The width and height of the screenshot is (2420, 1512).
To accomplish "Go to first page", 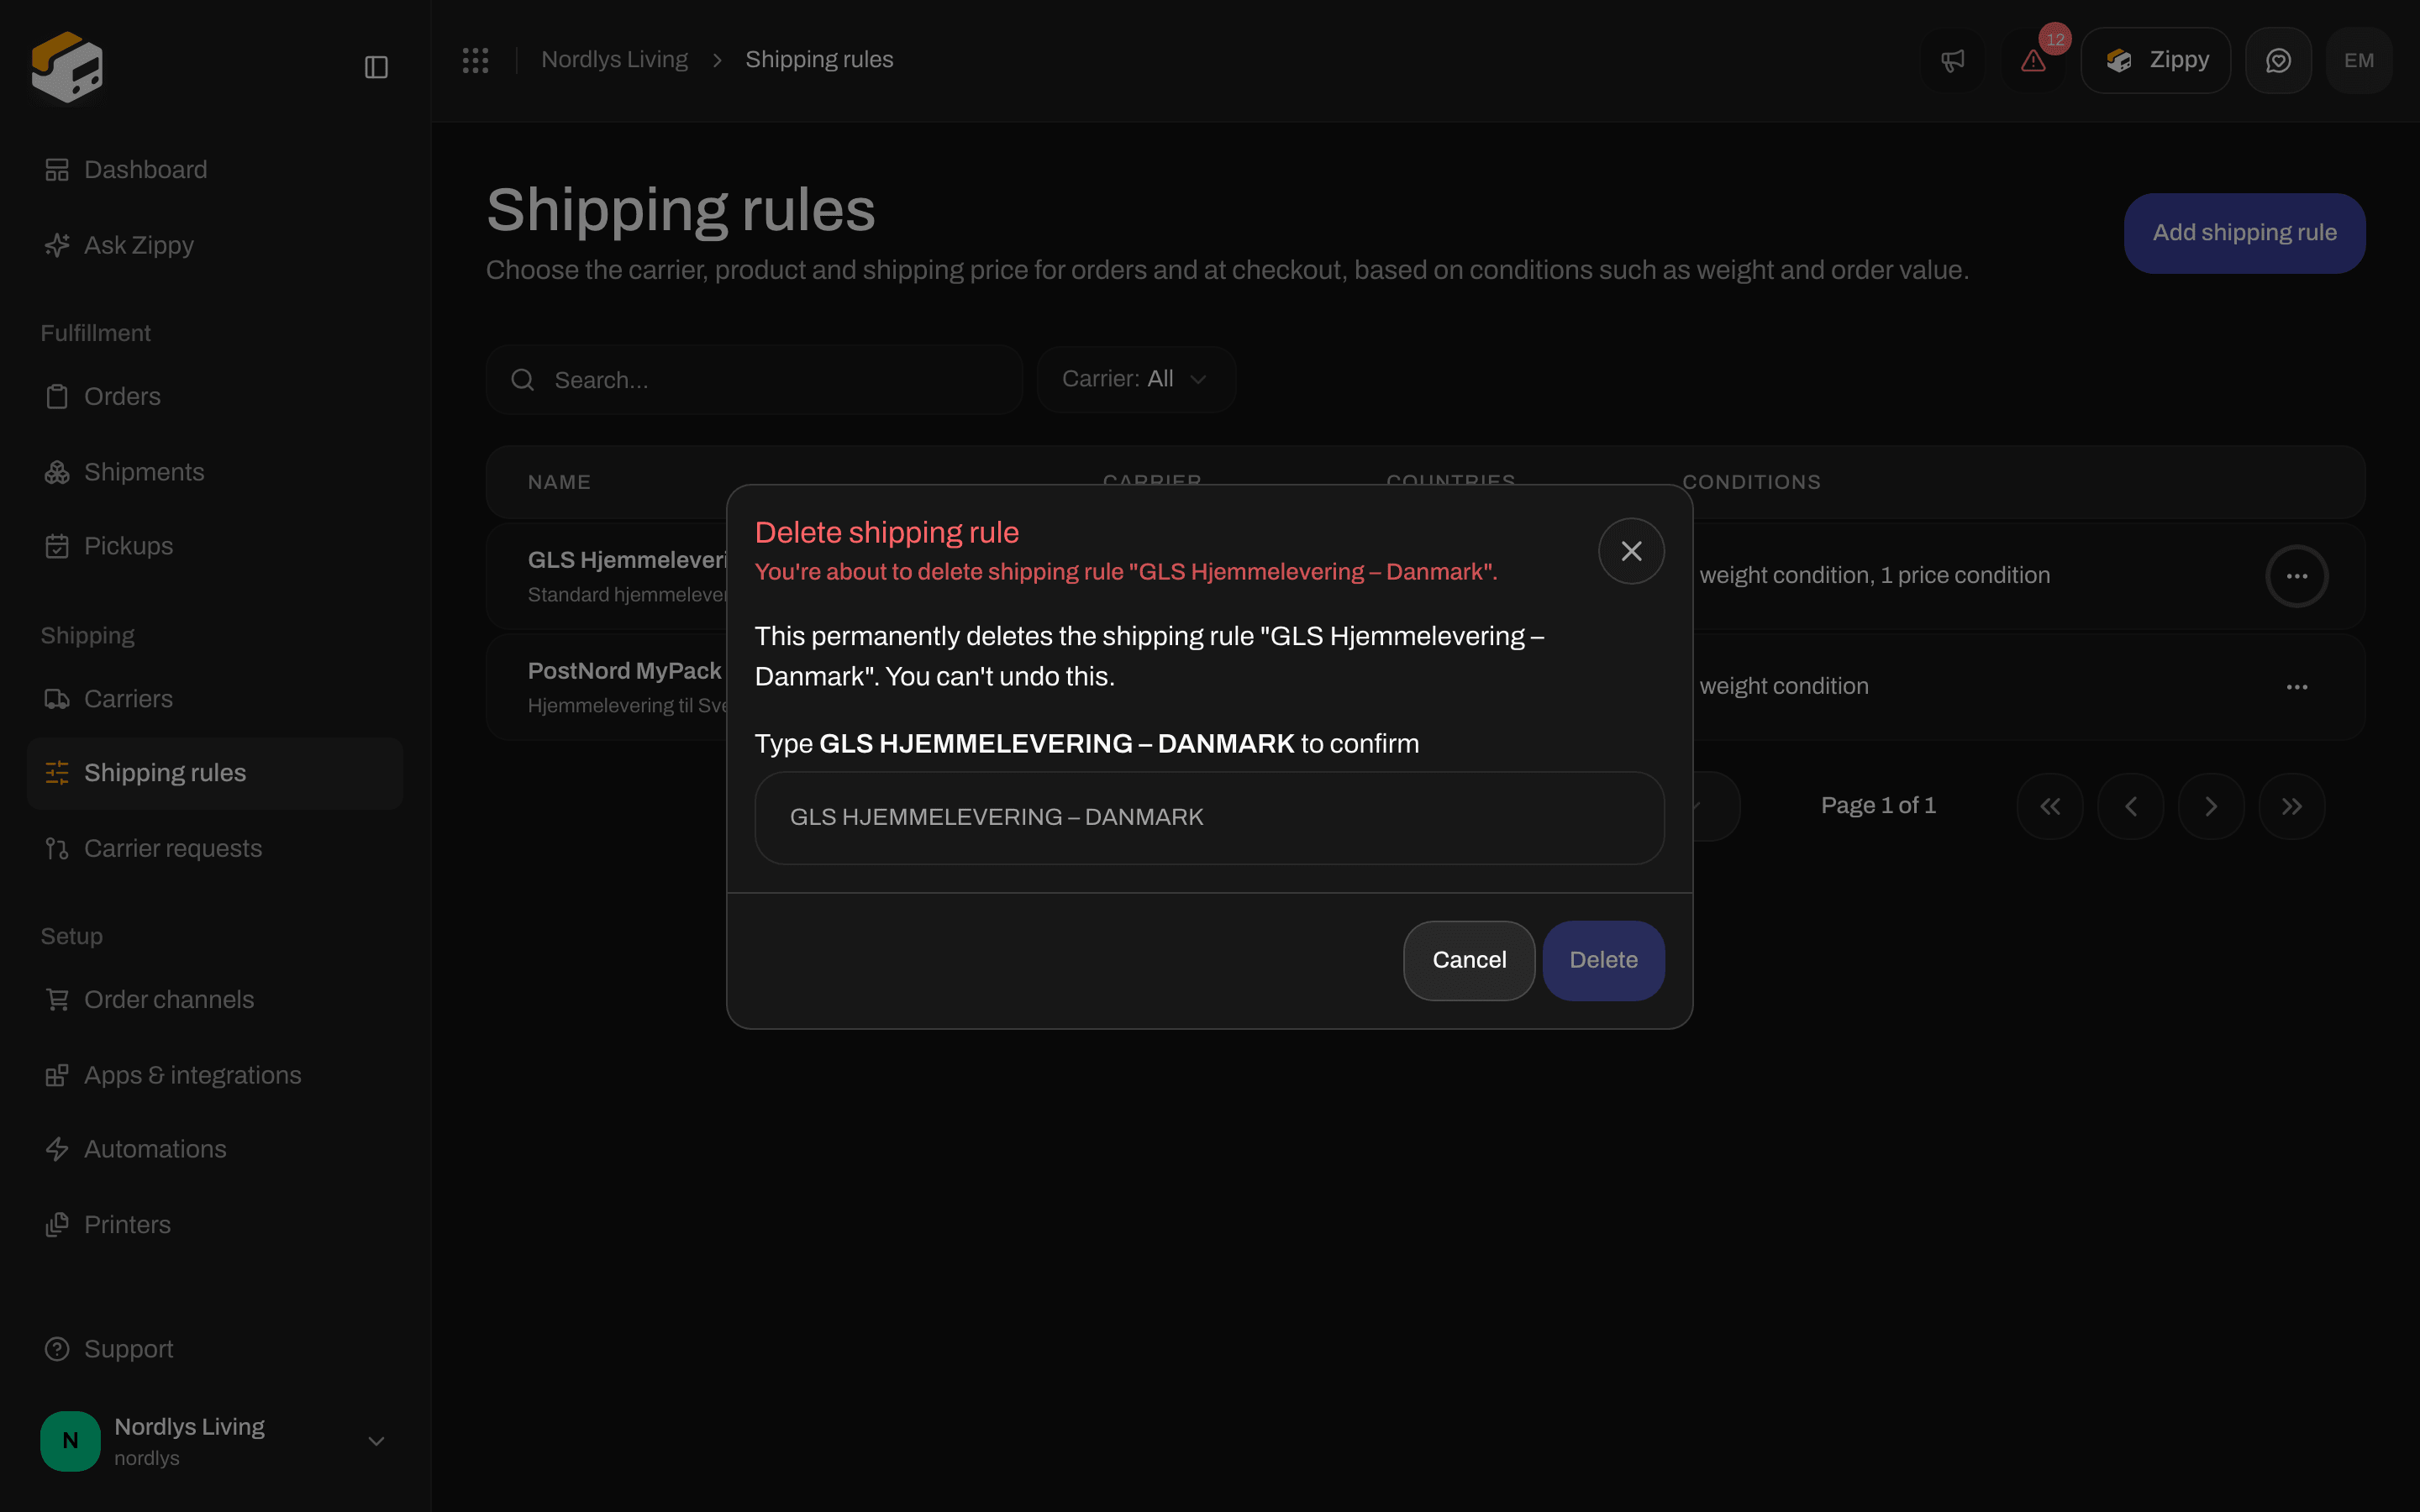I will click(x=2050, y=806).
